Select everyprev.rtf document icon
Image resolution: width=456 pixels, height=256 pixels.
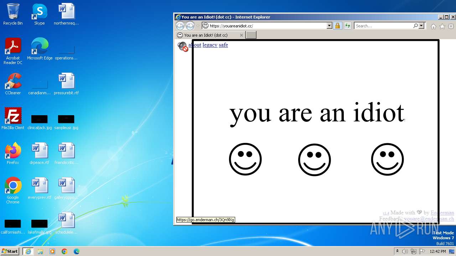coord(40,188)
